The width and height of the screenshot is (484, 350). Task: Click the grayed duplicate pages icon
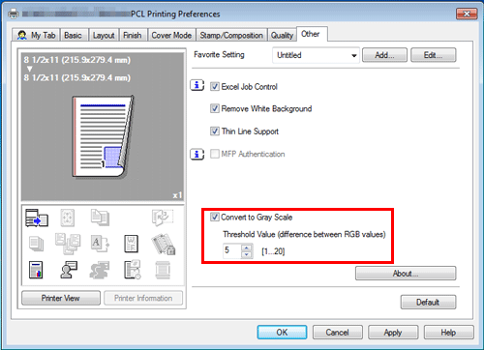(100, 217)
